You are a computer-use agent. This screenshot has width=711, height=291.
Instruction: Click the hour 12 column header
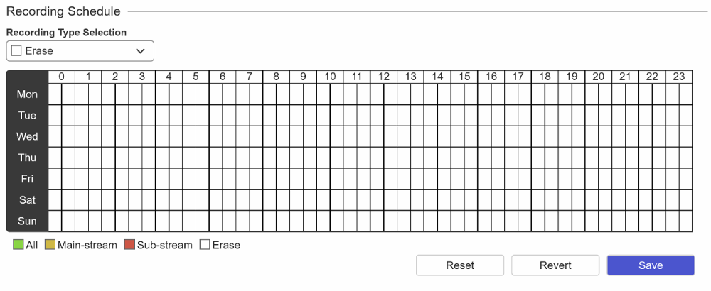384,77
